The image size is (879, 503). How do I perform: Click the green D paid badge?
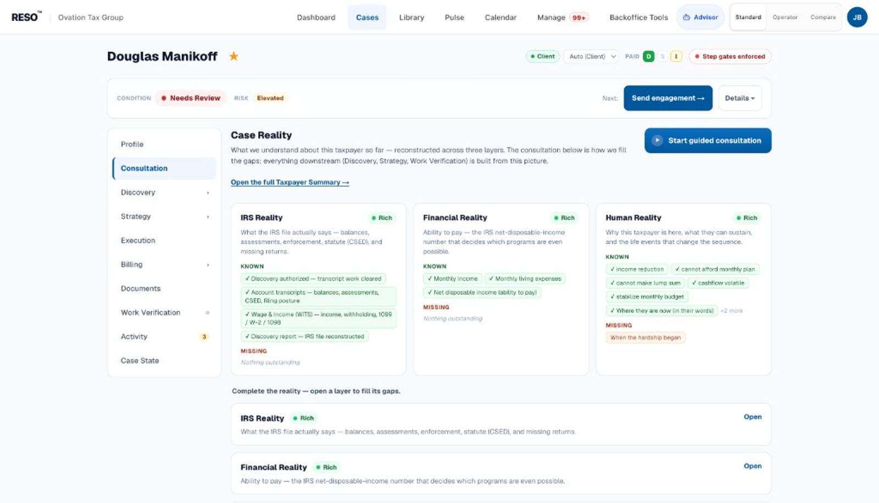649,56
